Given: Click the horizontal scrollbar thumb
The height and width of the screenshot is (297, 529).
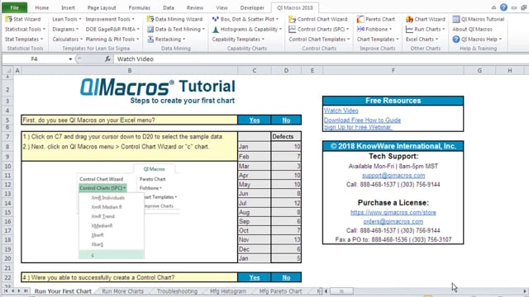Looking at the screenshot, I should click(x=341, y=291).
